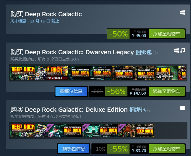
Task: Select Dawn of the Dread thumbnail in Deluxe Edition
Action: [x=136, y=131]
